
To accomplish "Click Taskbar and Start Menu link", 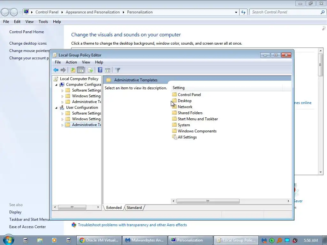I will pyautogui.click(x=29, y=219).
